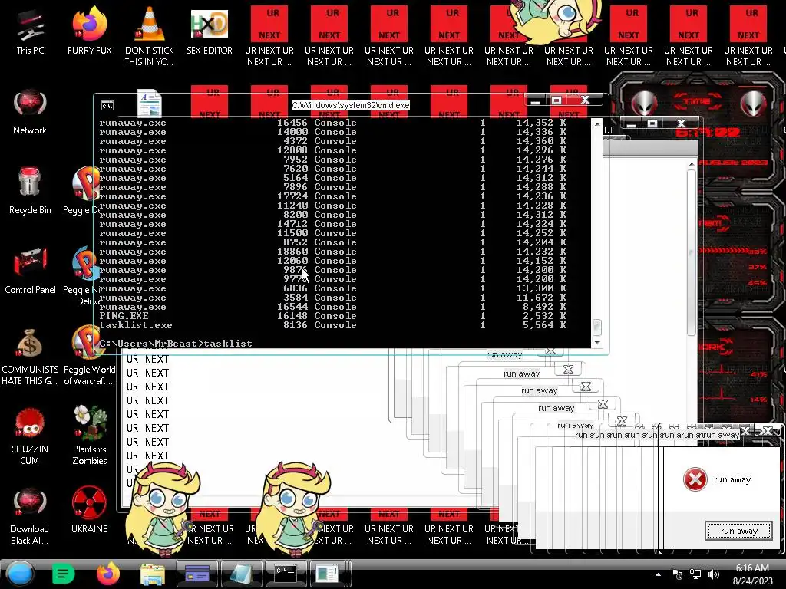
Task: Click runaway.exe row with PID 17724
Action: point(333,196)
